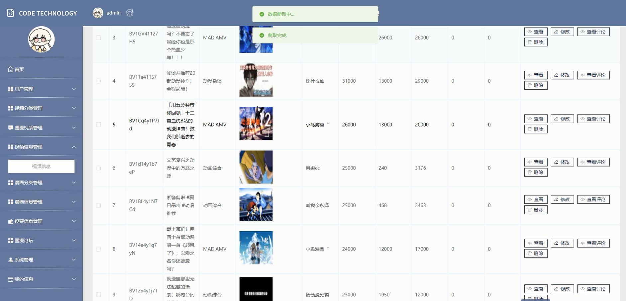Open thumbnail of video BV14e4y1q7yN
Screen dimensions: 626x301
coord(256,248)
